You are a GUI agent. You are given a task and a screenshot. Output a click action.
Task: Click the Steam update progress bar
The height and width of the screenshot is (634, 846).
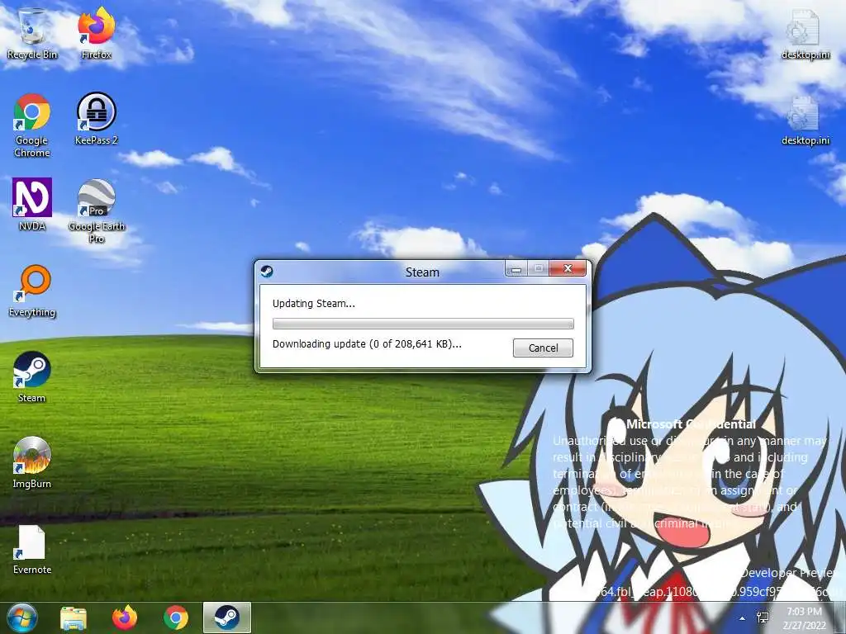point(423,324)
